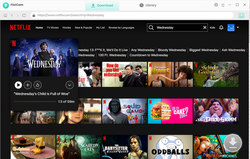This screenshot has width=250, height=159.
Task: Open Oddballs thumbnail
Action: point(170,147)
